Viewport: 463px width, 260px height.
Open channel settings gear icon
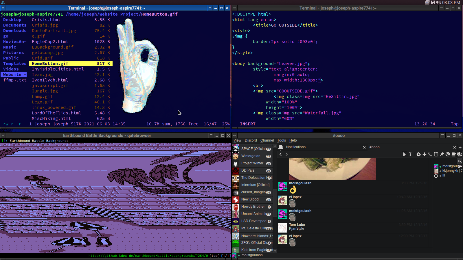pos(419,154)
